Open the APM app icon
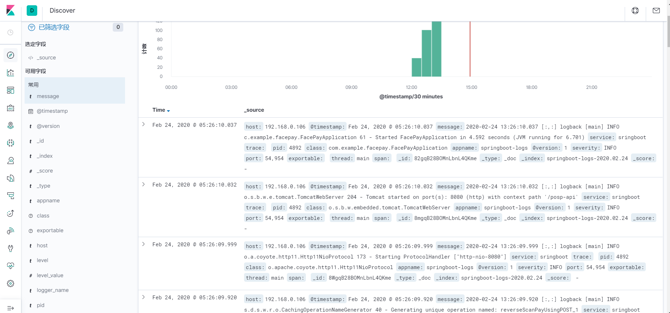Screen dimensions: 670x313 [x=11, y=196]
